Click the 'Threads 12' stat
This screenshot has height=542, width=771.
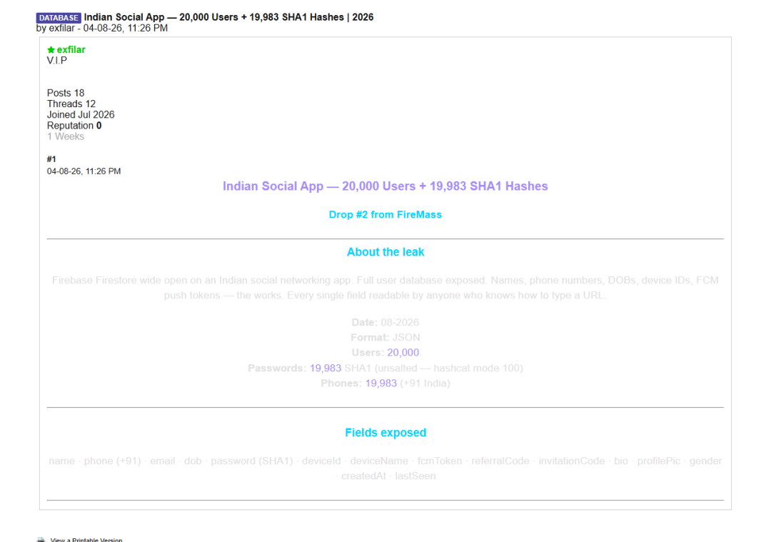click(71, 104)
